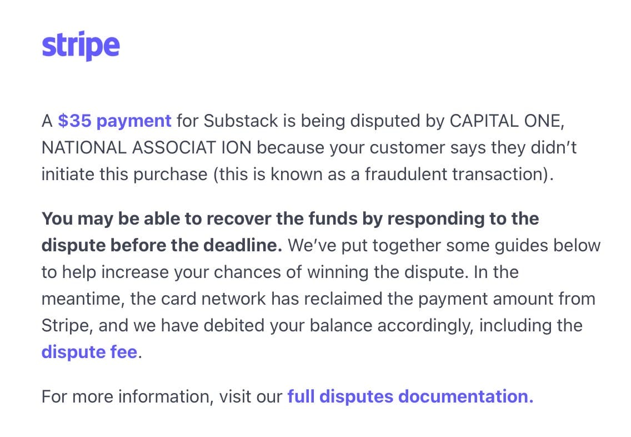This screenshot has height=437, width=631.
Task: Click the NATIONAL ASSOCIAT ION text
Action: (147, 147)
